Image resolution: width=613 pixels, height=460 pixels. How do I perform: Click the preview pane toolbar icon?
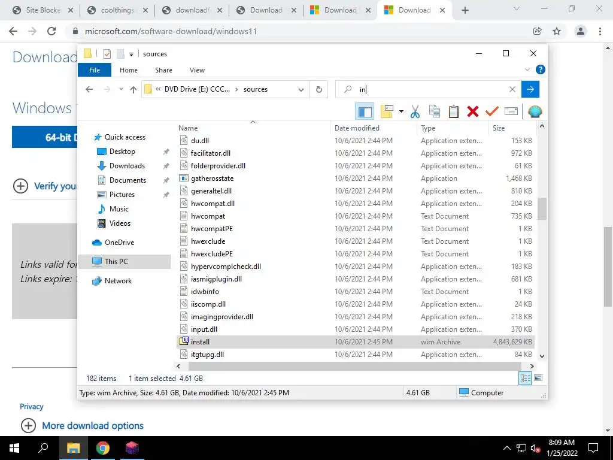click(x=365, y=112)
